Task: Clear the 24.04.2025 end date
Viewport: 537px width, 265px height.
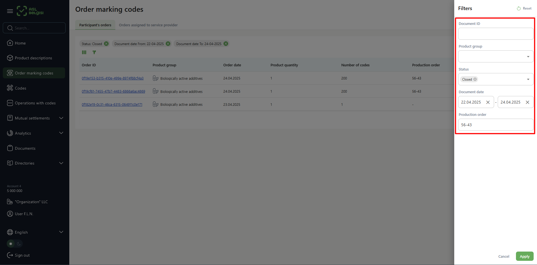Action: point(527,102)
